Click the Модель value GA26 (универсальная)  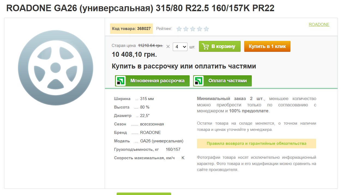coord(162,141)
